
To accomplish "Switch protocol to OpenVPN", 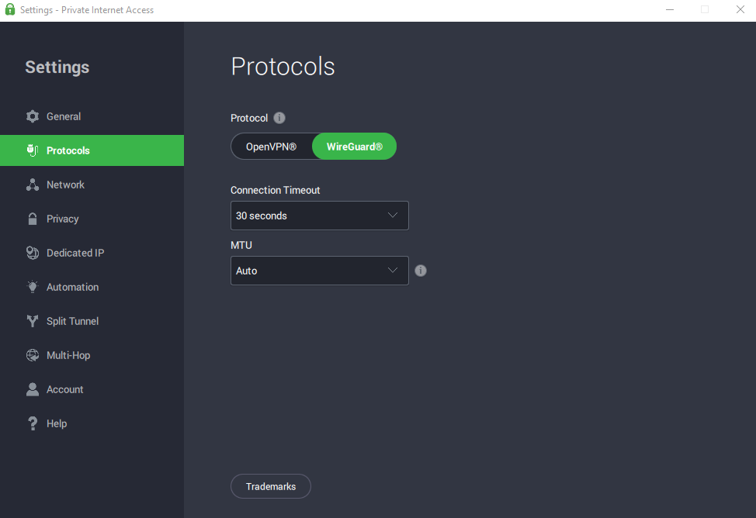I will (271, 147).
